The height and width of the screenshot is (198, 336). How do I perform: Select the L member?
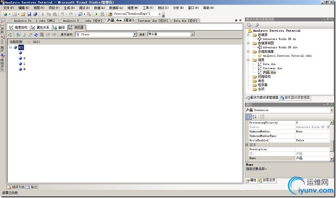coord(24,64)
